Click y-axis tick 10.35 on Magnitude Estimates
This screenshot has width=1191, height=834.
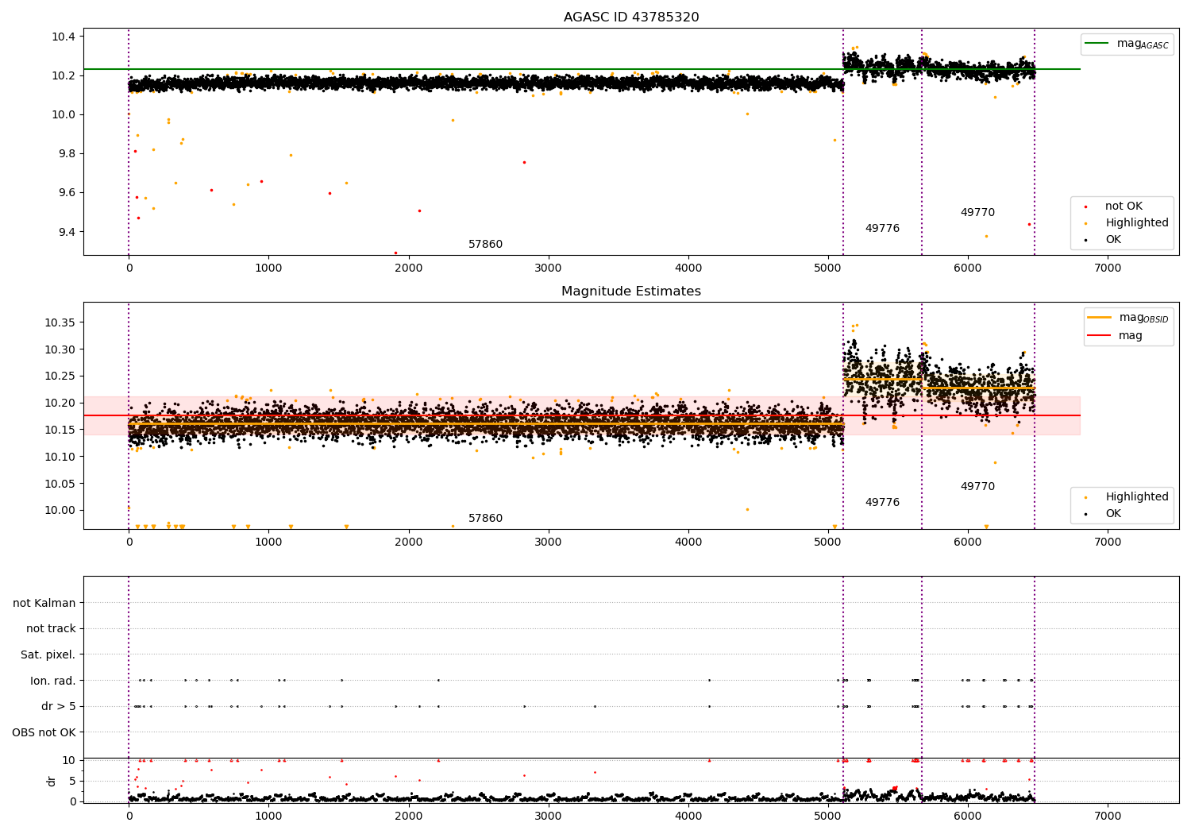point(60,323)
